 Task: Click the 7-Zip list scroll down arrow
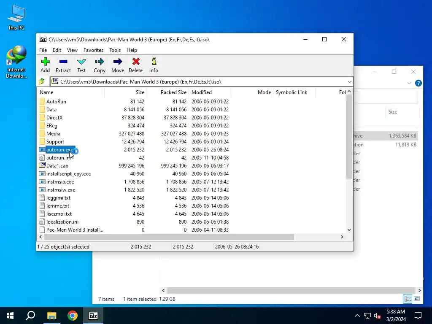point(349,230)
